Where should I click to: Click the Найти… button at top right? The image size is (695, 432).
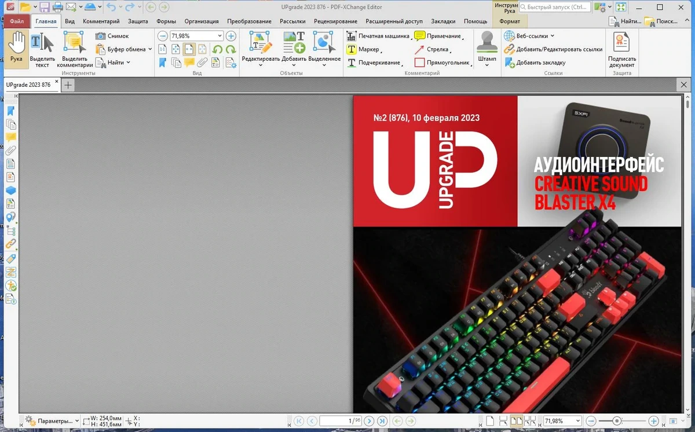tap(624, 21)
